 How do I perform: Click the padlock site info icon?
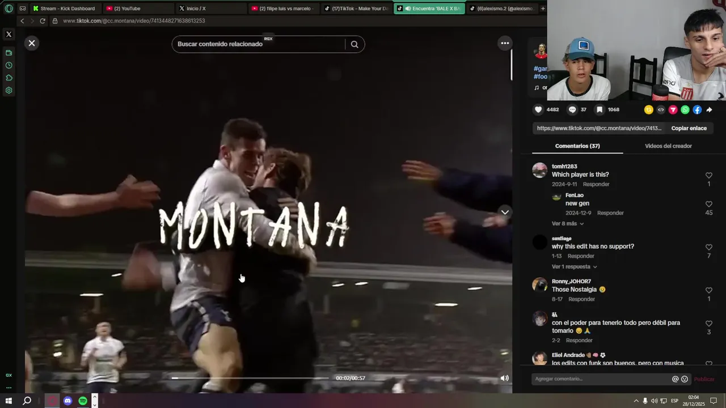tap(55, 21)
